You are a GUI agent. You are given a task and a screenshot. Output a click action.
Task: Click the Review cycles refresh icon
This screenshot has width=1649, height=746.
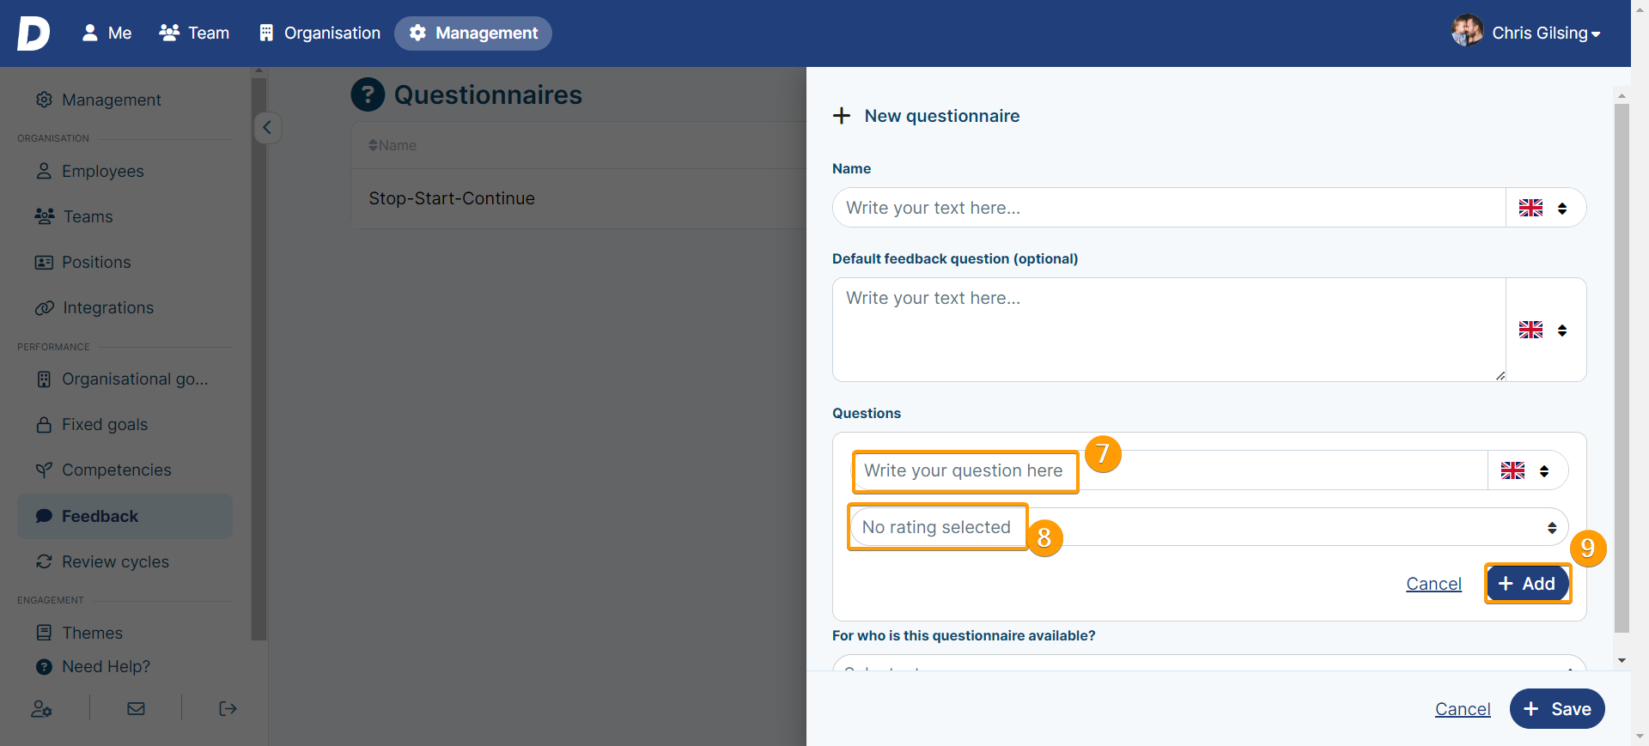click(44, 561)
